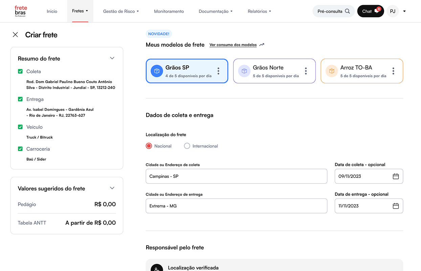Select the Nacional radio option
This screenshot has width=421, height=271.
(149, 146)
